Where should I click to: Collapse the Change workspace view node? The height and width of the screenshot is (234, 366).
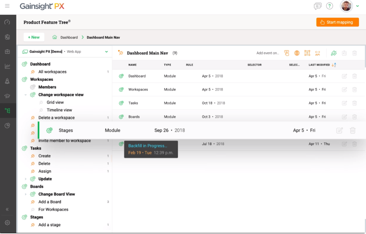point(25,95)
